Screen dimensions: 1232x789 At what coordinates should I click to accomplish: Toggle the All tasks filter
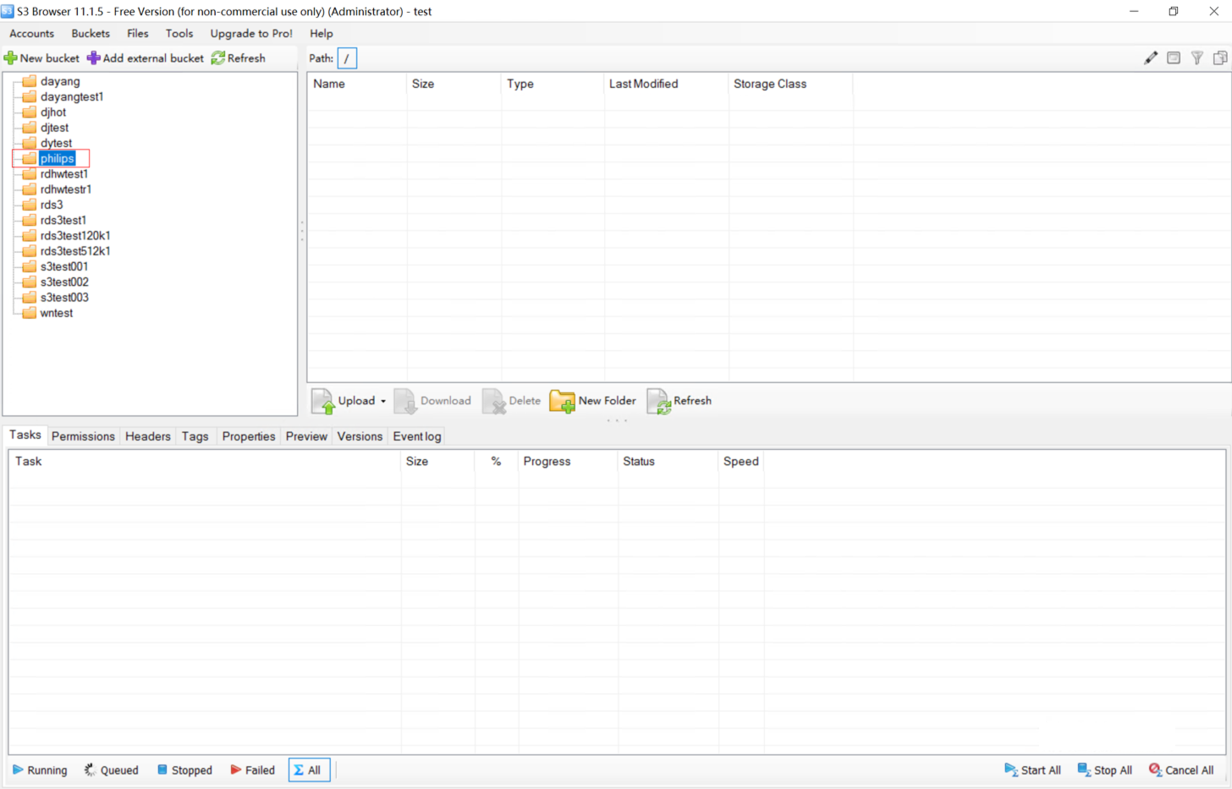309,770
